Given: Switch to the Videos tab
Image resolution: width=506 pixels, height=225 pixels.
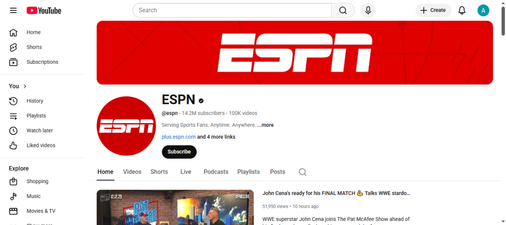Looking at the screenshot, I should (x=132, y=172).
